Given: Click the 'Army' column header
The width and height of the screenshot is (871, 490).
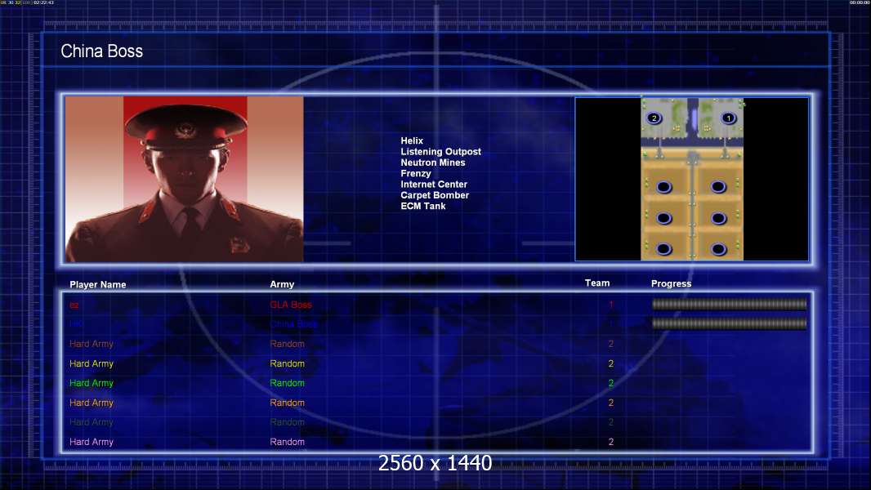Looking at the screenshot, I should pos(282,284).
